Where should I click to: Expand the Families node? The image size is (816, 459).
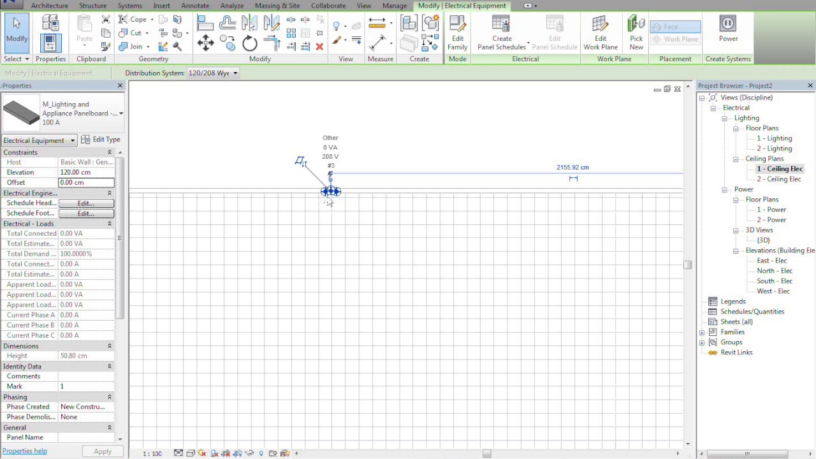(x=702, y=332)
